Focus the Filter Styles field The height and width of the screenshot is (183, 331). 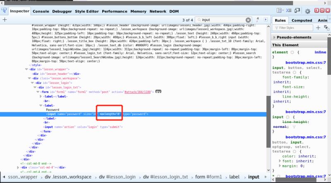(x=293, y=28)
